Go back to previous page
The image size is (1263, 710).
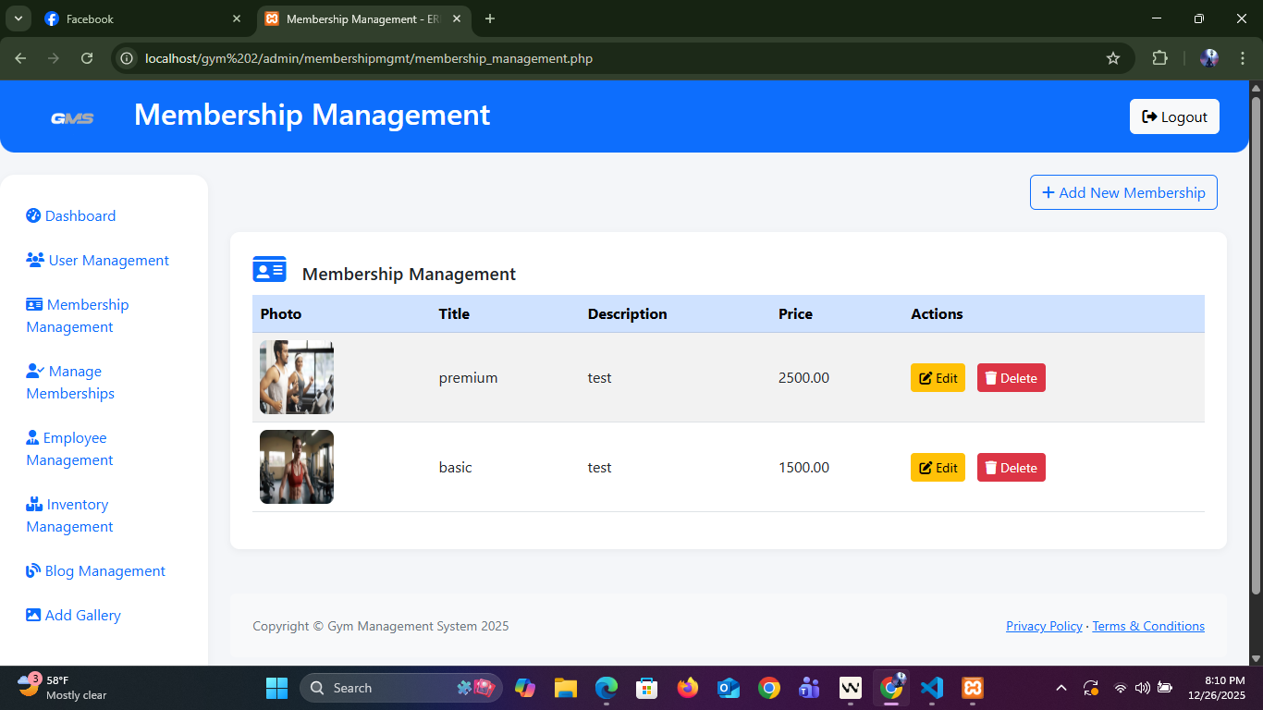pyautogui.click(x=20, y=58)
